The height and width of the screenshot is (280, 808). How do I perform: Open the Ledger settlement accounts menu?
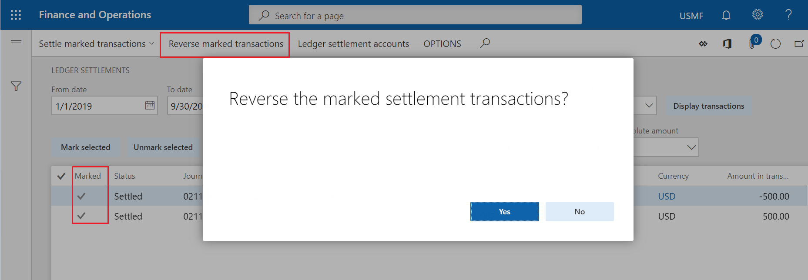tap(353, 44)
